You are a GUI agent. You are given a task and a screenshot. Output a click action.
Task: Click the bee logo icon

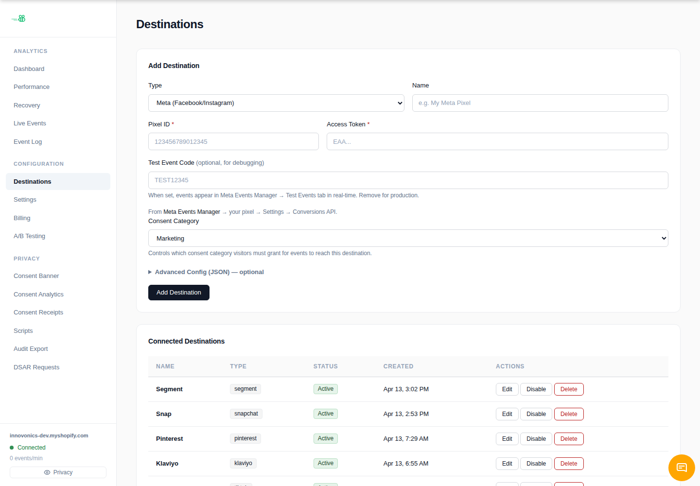[19, 18]
